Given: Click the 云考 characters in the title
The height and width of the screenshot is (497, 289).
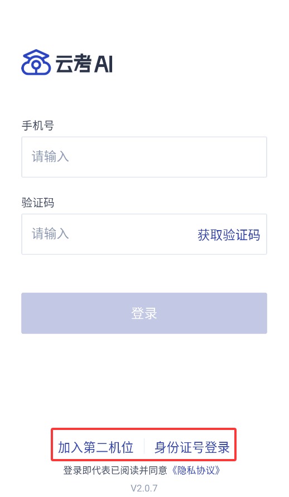Looking at the screenshot, I should pyautogui.click(x=74, y=64).
